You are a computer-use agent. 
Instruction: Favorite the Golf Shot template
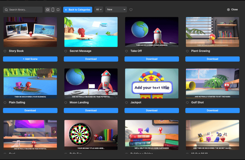tap(187, 103)
